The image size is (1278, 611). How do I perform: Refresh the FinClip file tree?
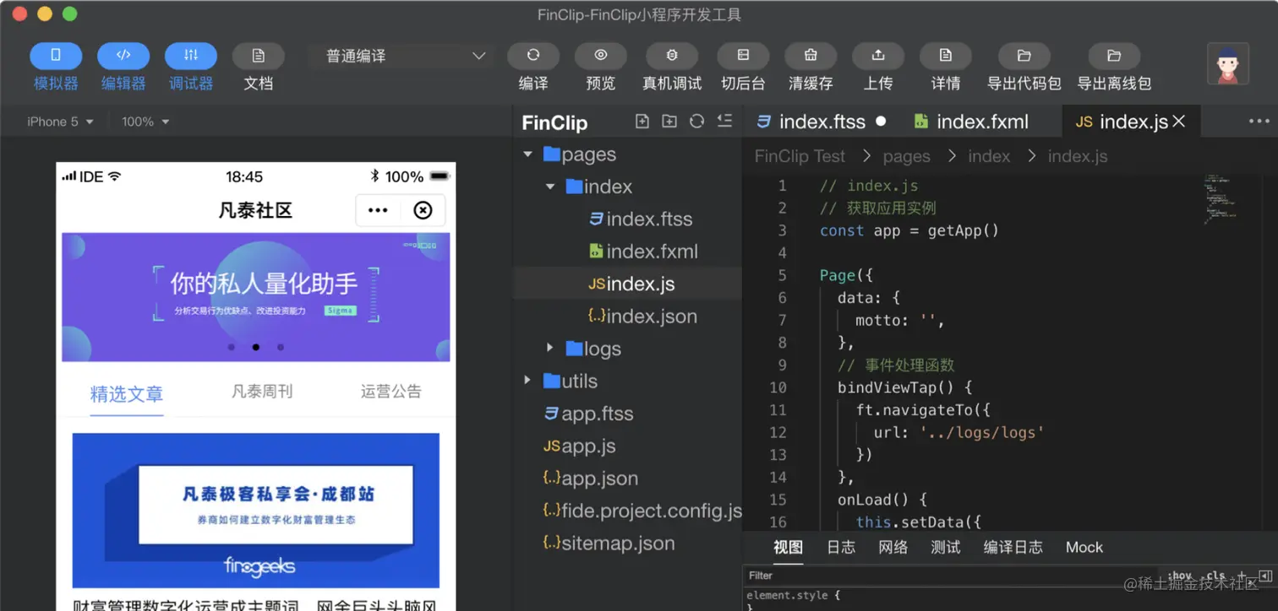click(x=696, y=122)
